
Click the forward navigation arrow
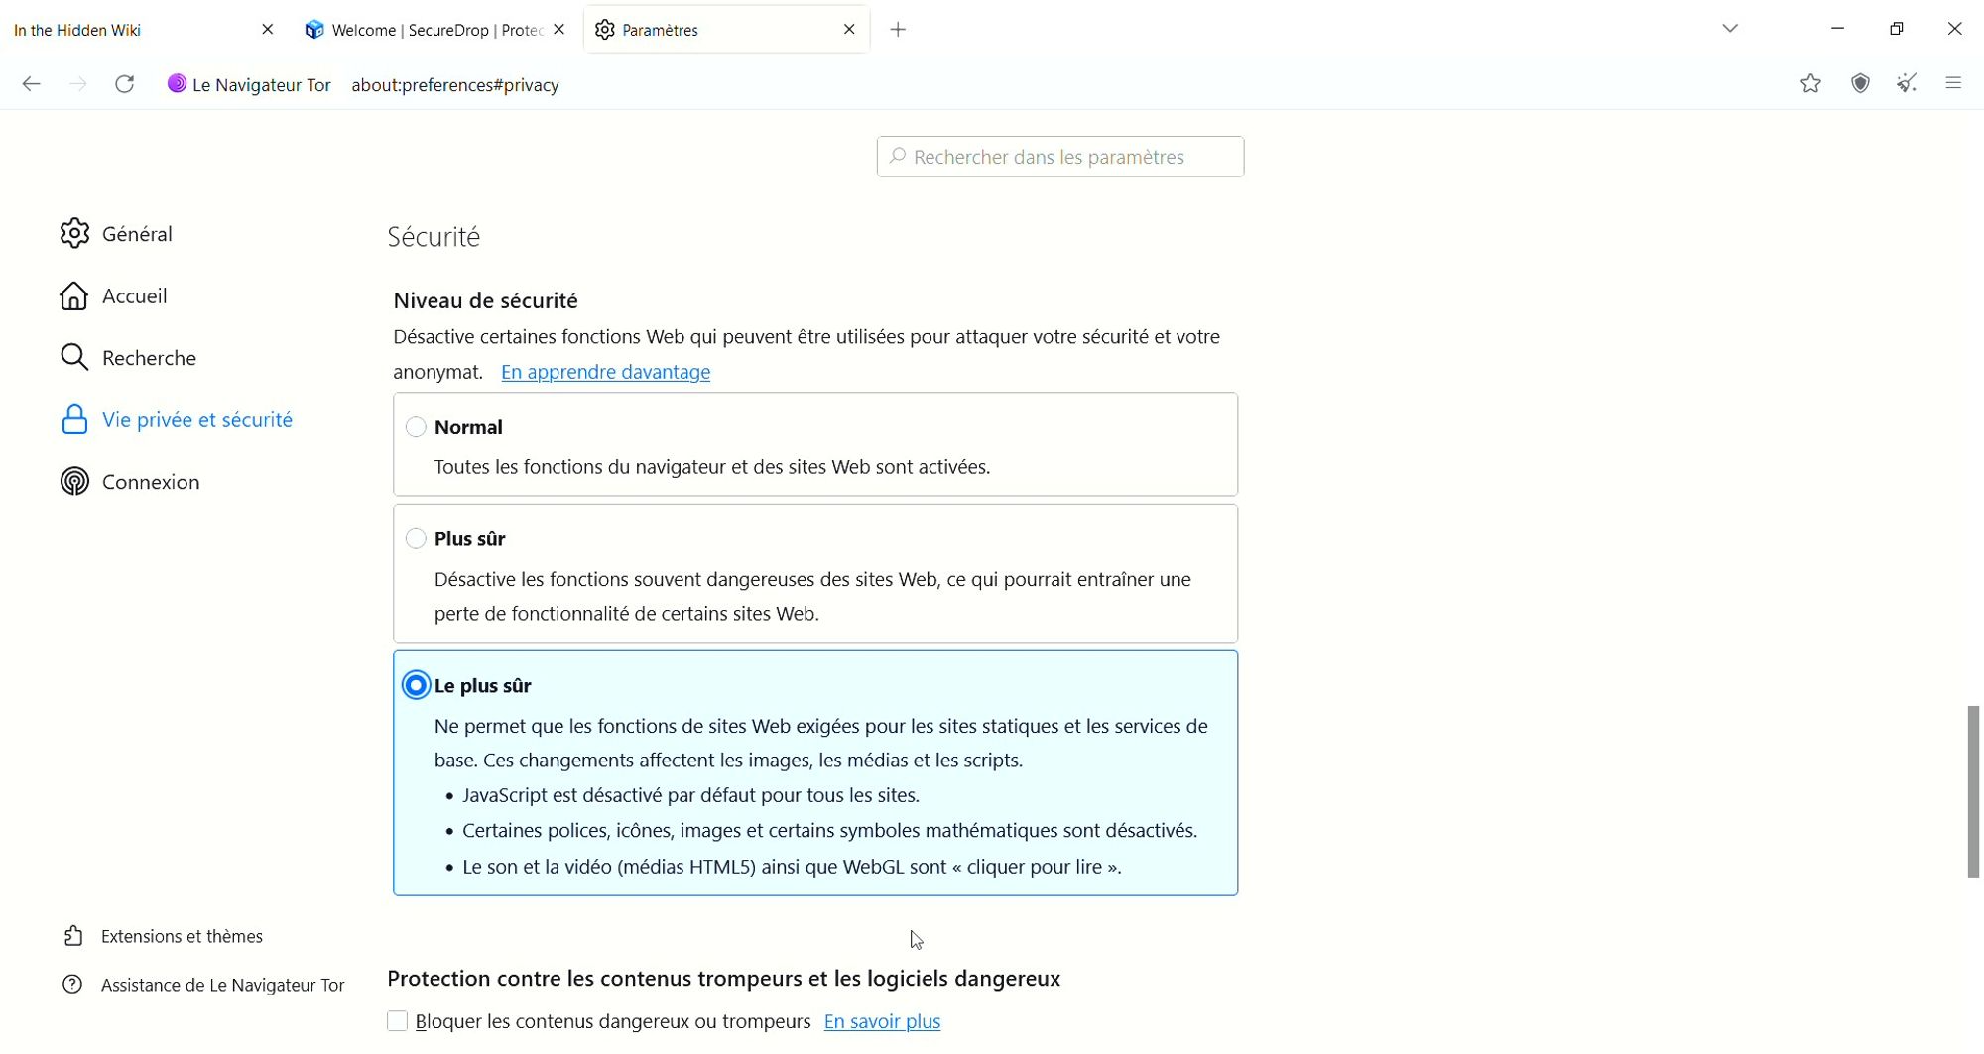click(78, 84)
